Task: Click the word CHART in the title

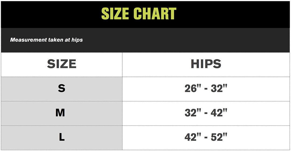Action: (155, 13)
